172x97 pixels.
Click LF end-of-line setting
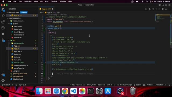[114, 85]
